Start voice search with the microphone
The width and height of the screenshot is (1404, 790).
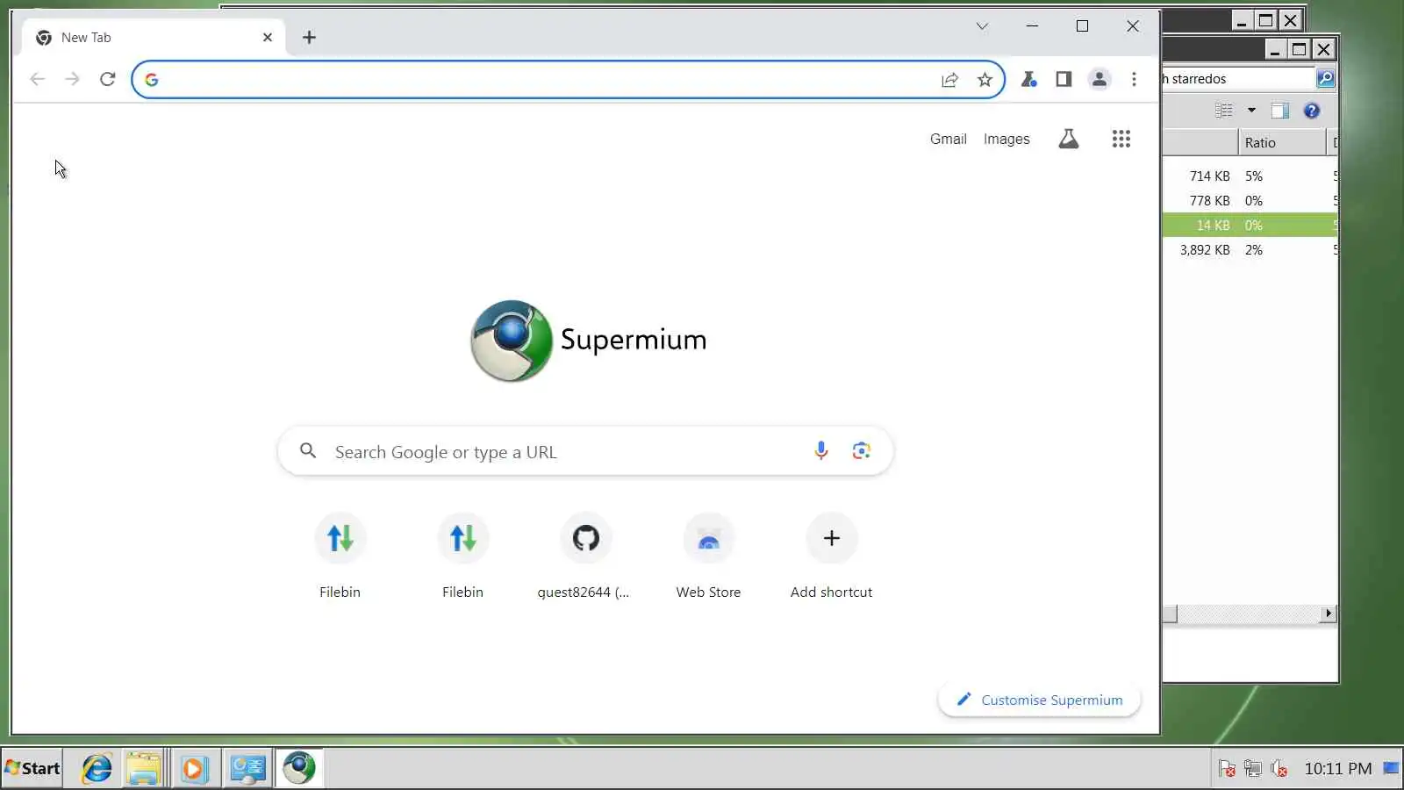pos(820,451)
